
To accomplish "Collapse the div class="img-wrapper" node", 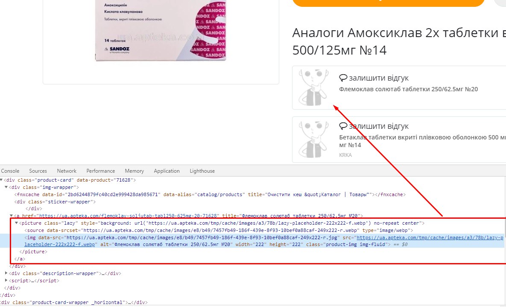I will (6, 187).
